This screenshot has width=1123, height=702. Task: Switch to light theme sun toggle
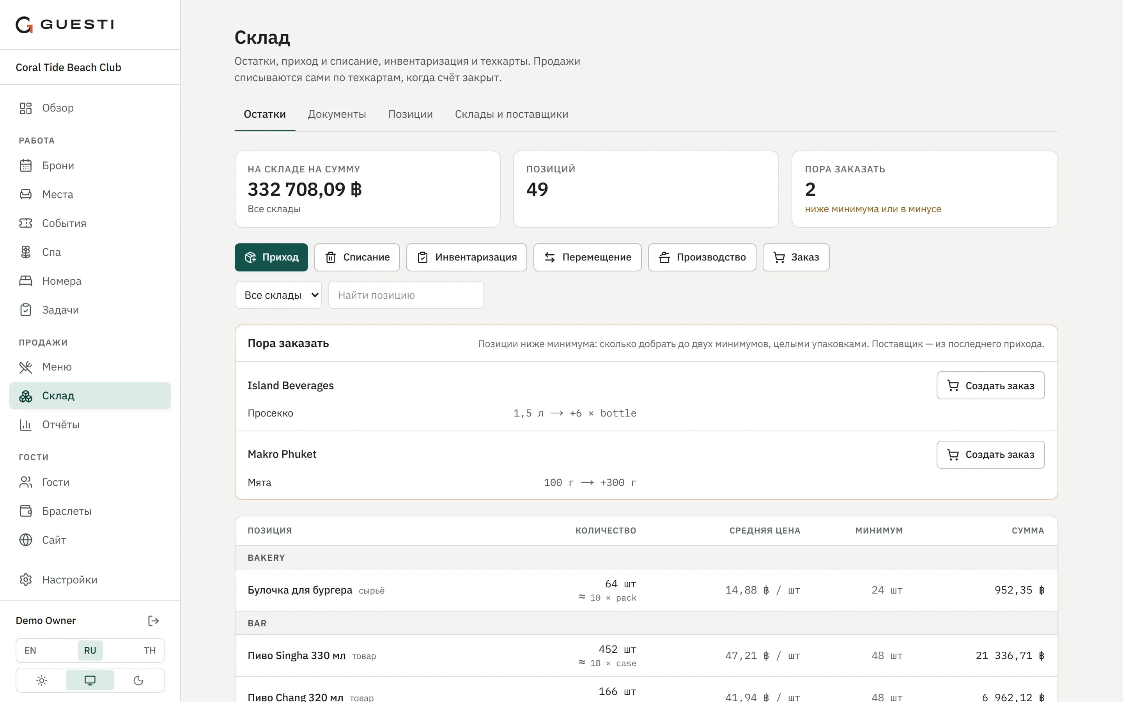[x=42, y=680]
